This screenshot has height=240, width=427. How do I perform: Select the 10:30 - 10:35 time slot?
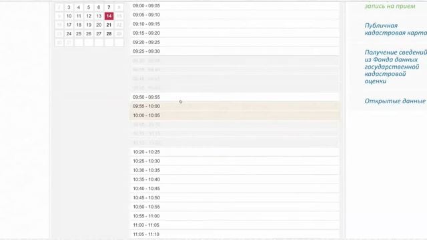(235, 171)
